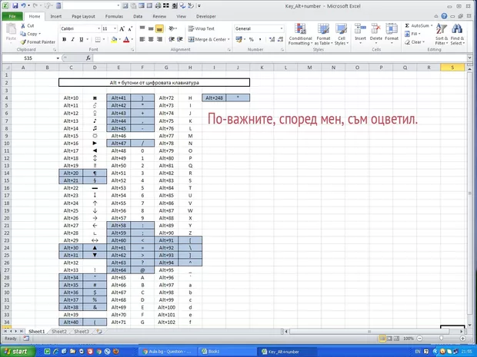The width and height of the screenshot is (477, 357).
Task: Open Format as Table gallery
Action: (x=323, y=35)
